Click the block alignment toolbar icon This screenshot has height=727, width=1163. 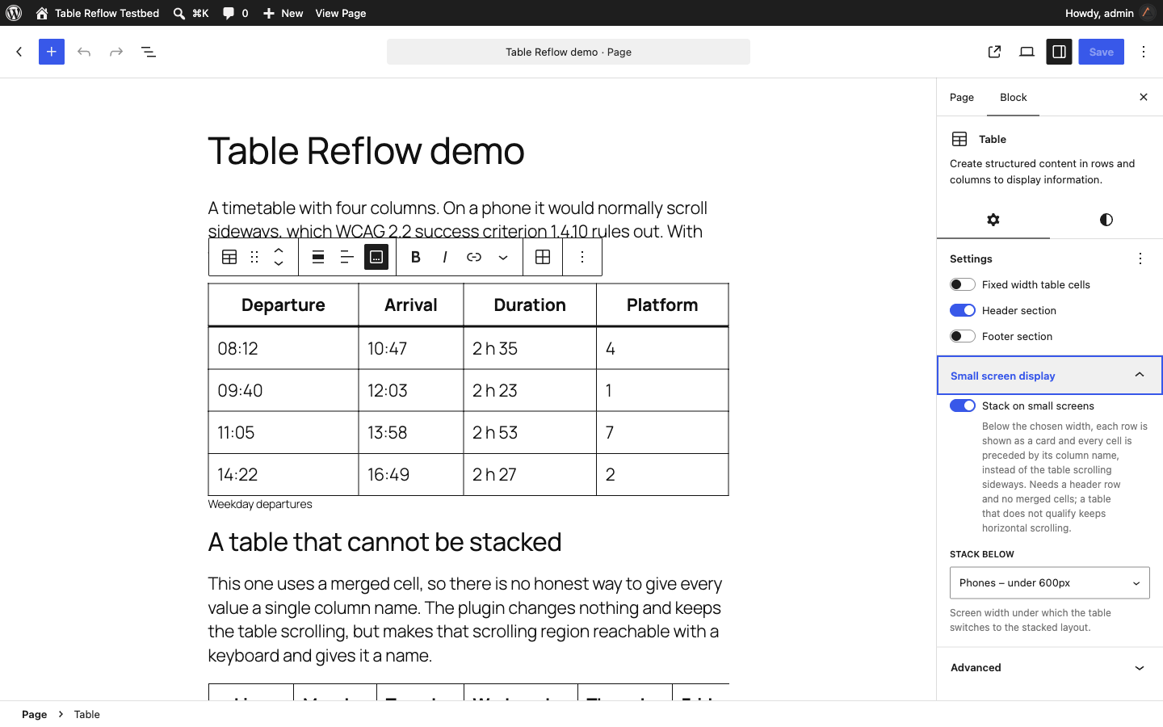318,257
